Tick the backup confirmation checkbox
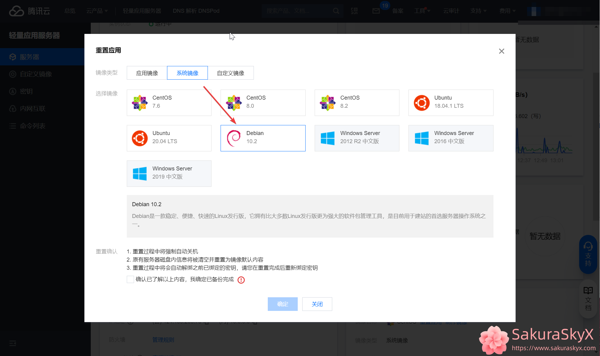Screen dimensions: 600x356 point(130,279)
